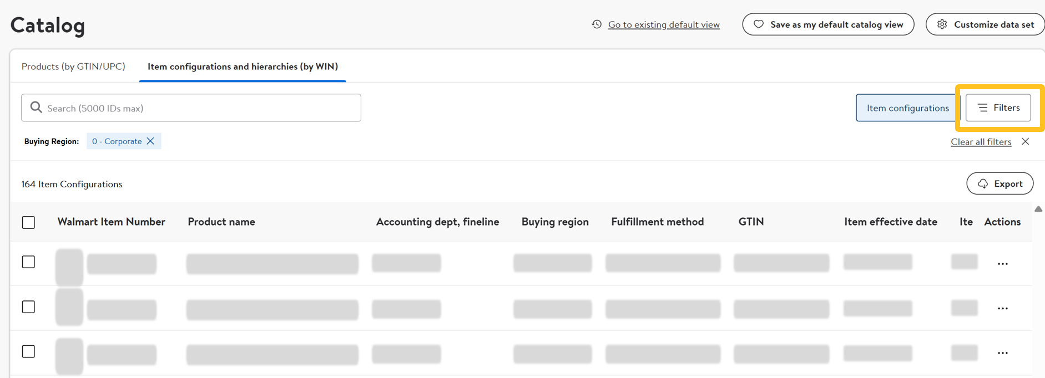Switch to Products (by GTIN/UPC) tab
This screenshot has width=1045, height=378.
click(x=73, y=67)
